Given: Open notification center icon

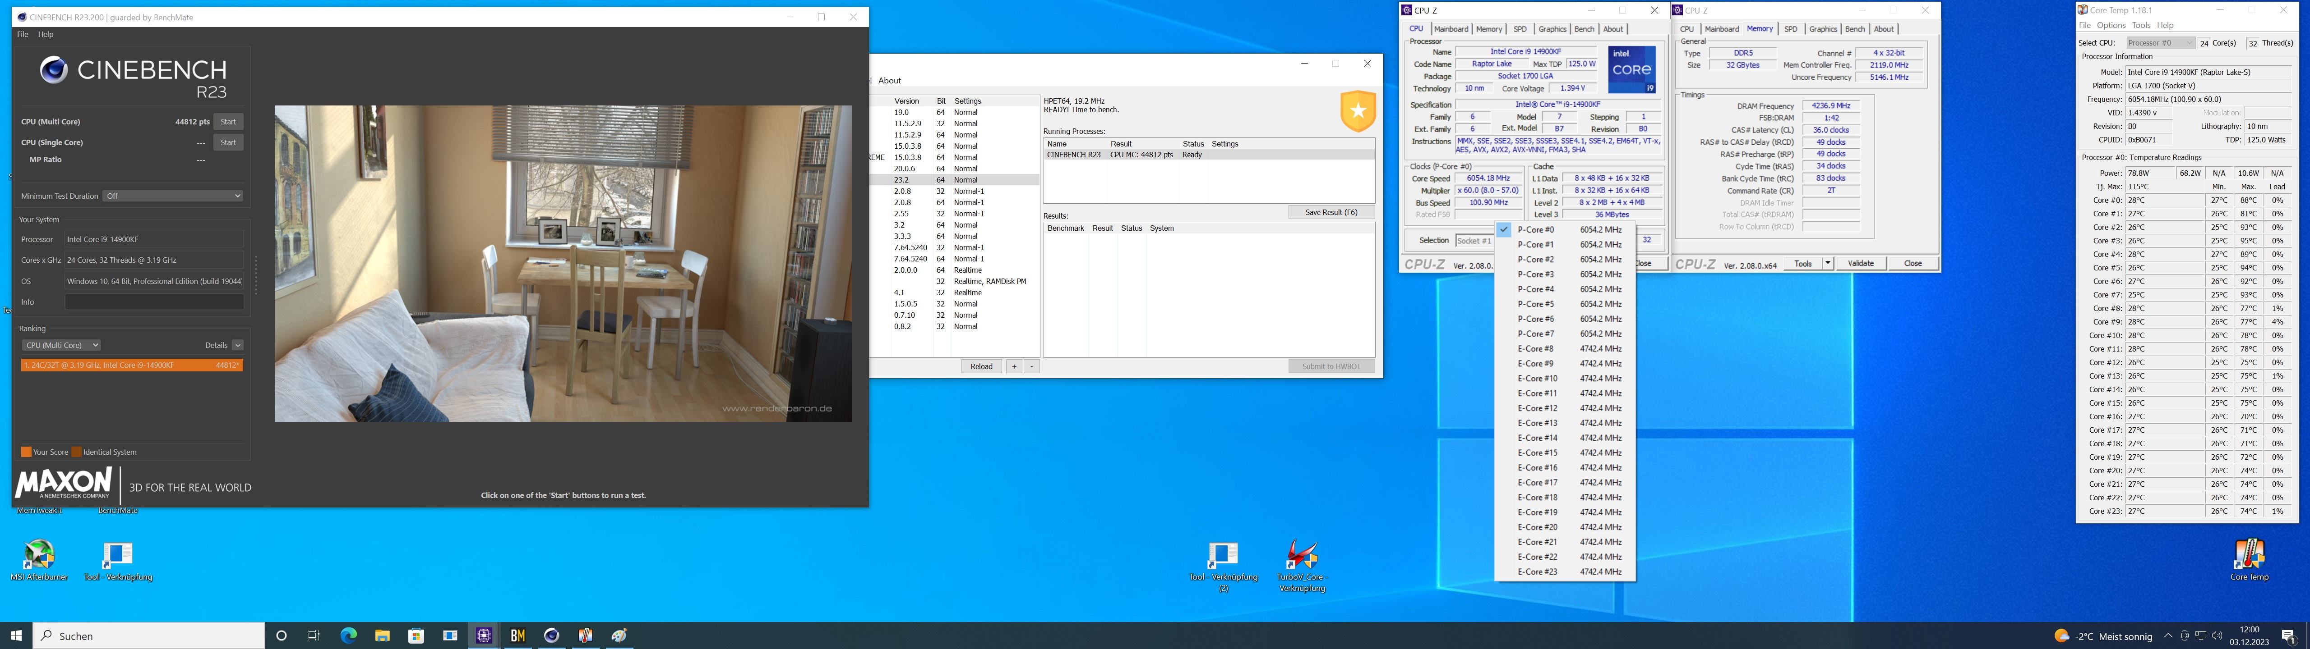Looking at the screenshot, I should click(2288, 636).
